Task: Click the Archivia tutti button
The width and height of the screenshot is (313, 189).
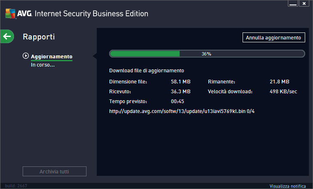Action: 54,171
